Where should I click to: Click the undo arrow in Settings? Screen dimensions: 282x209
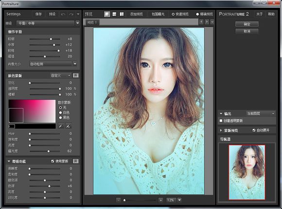63,14
